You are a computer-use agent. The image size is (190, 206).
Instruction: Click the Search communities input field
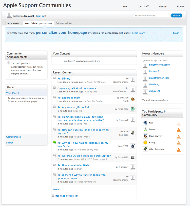[151, 15]
